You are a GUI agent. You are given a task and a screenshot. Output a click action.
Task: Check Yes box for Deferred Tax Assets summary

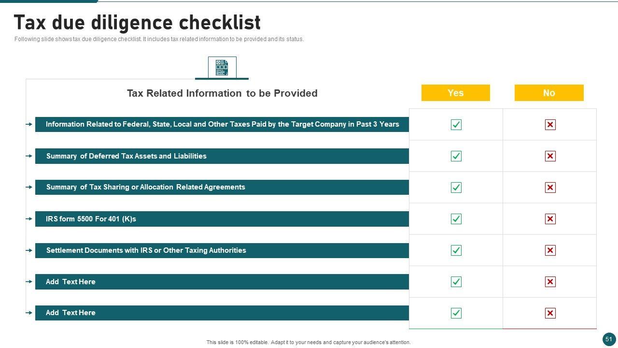coord(456,156)
